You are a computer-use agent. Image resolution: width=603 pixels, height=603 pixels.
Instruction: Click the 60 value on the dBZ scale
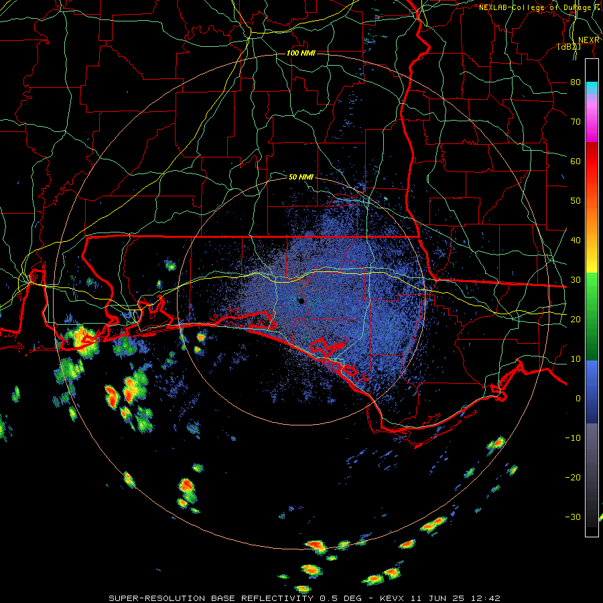point(576,161)
